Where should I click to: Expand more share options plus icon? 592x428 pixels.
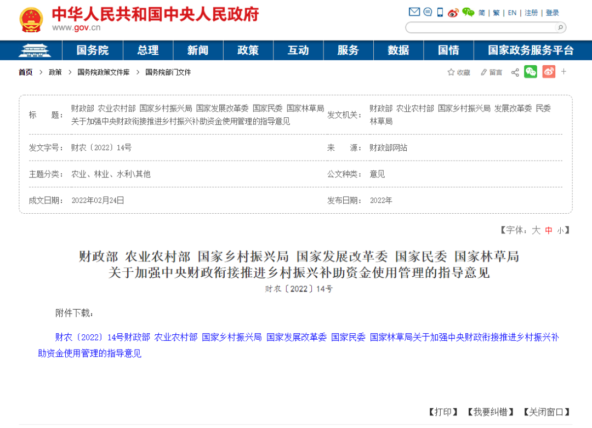click(x=563, y=72)
